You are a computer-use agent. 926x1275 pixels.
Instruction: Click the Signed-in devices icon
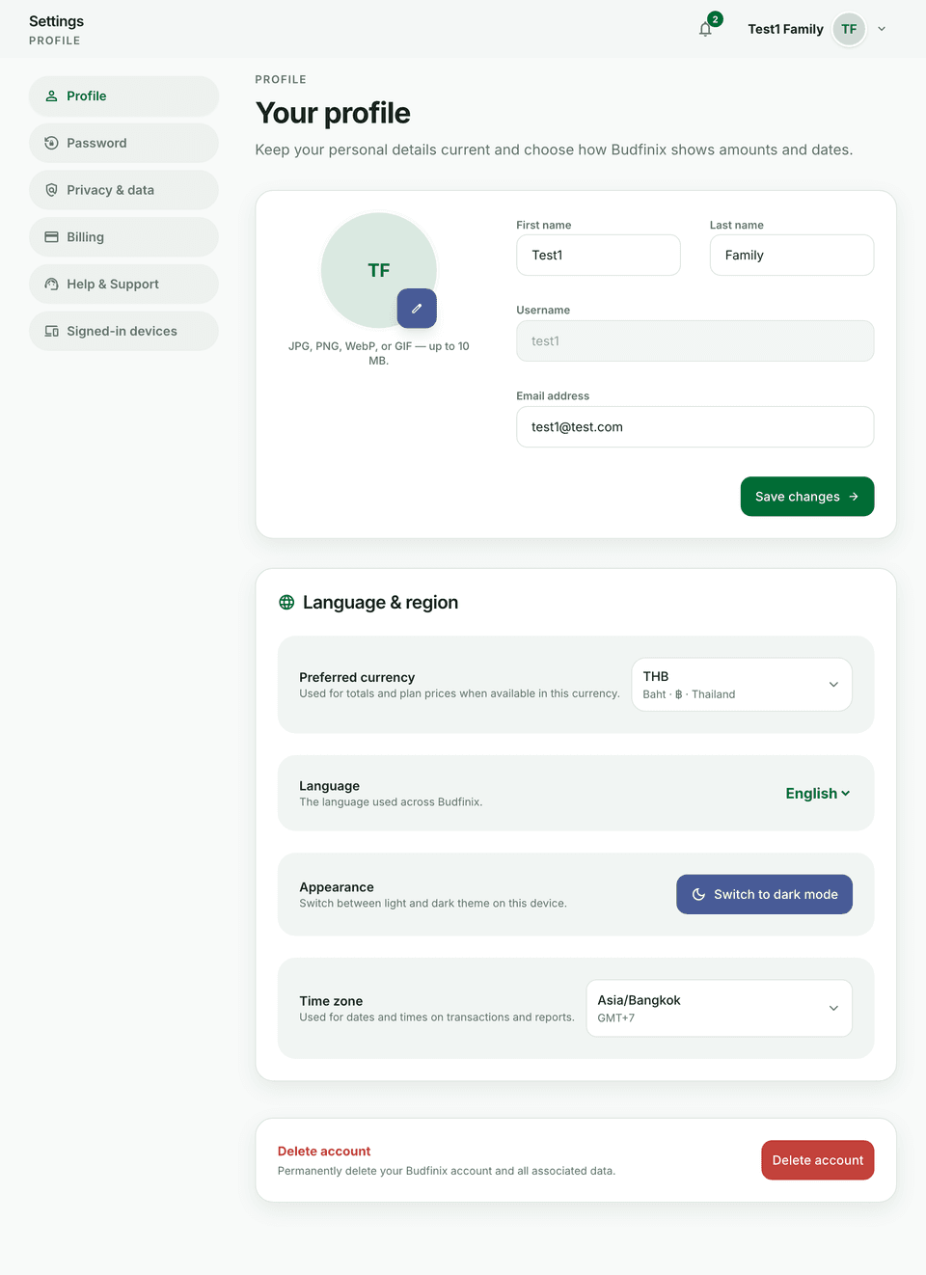[52, 331]
